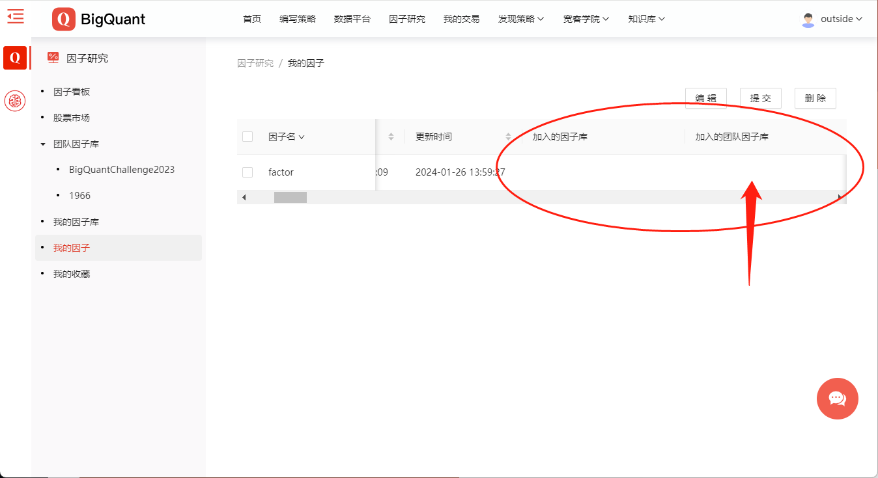
Task: Toggle the select-all checkbox in table header
Action: pos(248,137)
